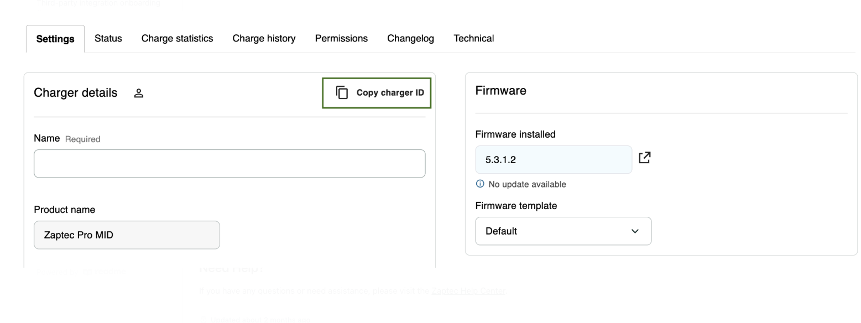Switch to the Settings tab
This screenshot has width=861, height=323.
pos(55,39)
